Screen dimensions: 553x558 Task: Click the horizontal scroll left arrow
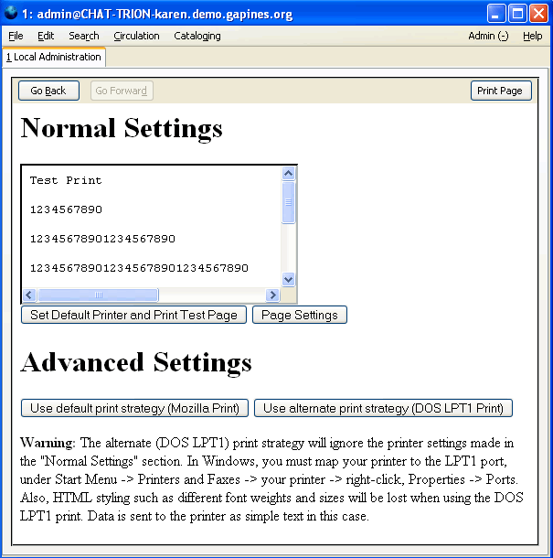click(29, 295)
